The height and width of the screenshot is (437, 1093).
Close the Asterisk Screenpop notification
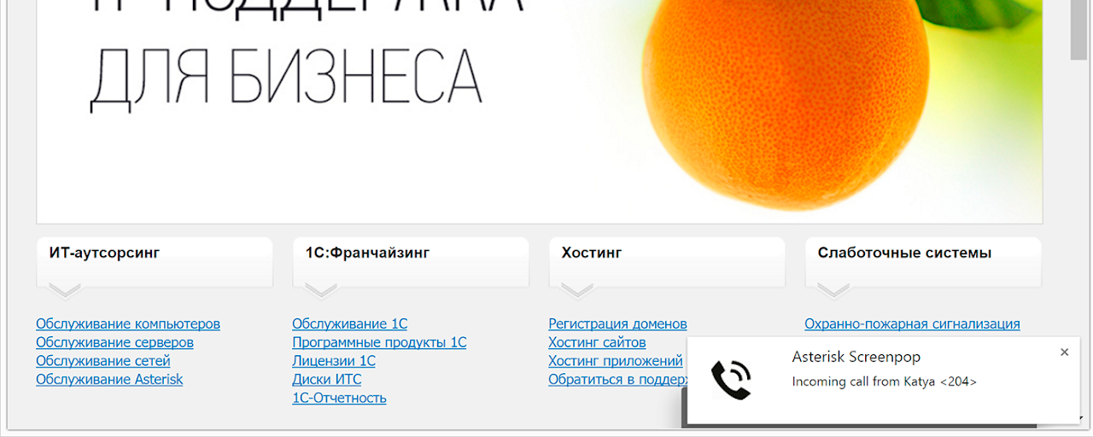[1064, 353]
